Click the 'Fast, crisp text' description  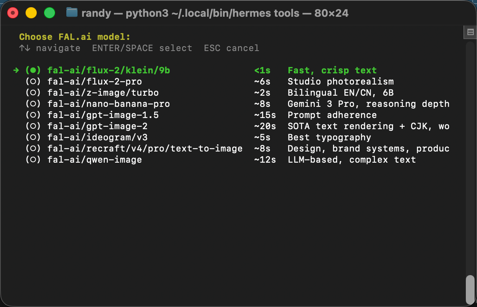(x=332, y=71)
